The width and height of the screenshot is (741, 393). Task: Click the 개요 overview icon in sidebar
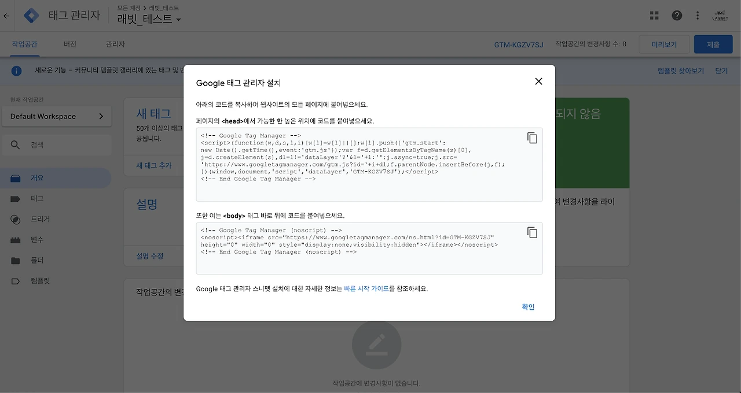pyautogui.click(x=16, y=178)
